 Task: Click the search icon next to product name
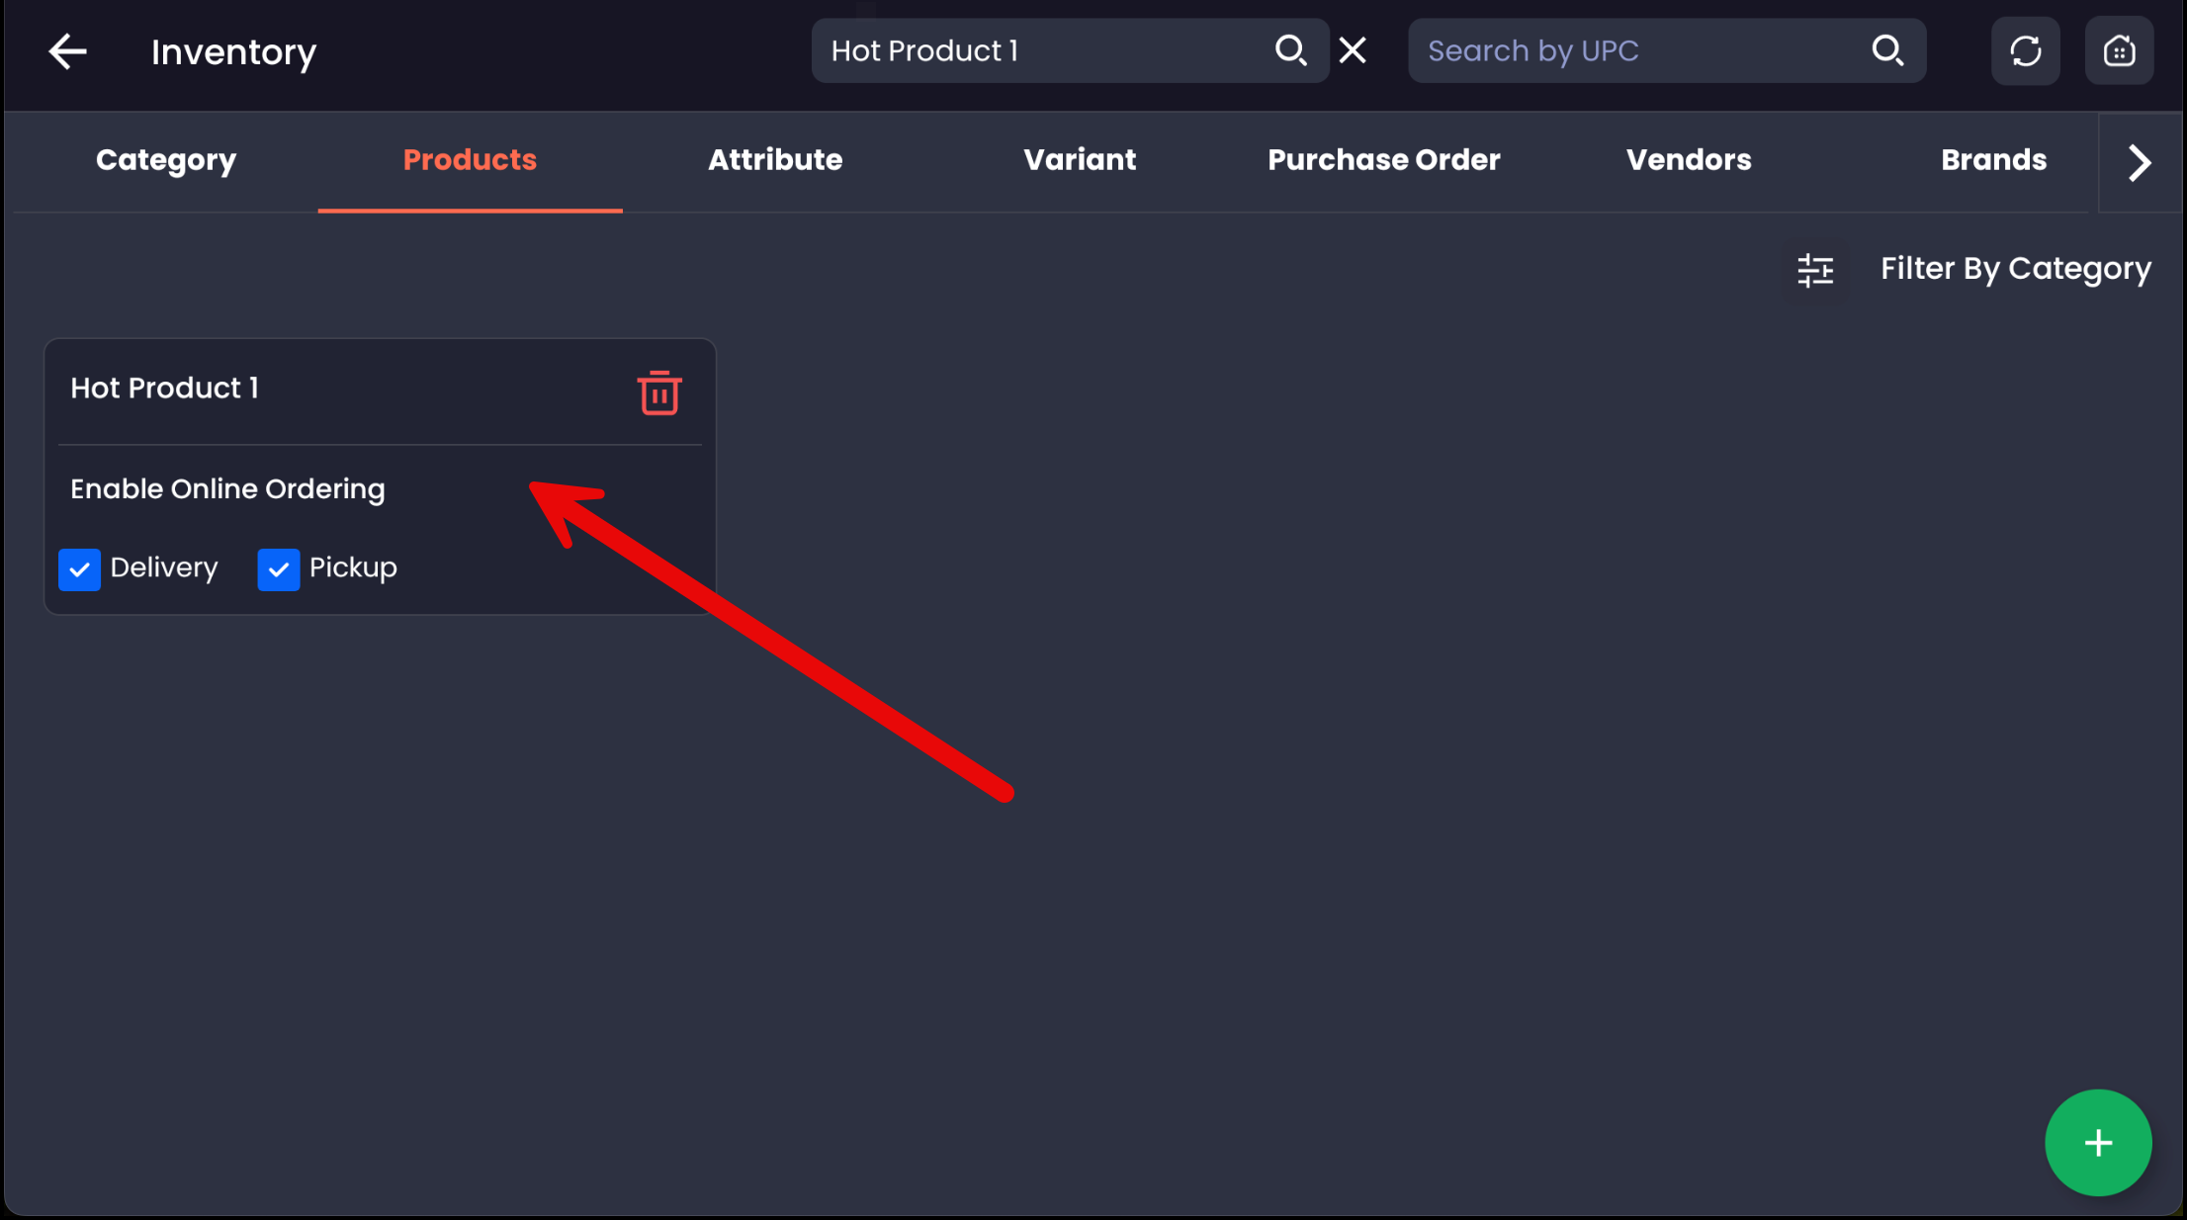coord(1291,50)
